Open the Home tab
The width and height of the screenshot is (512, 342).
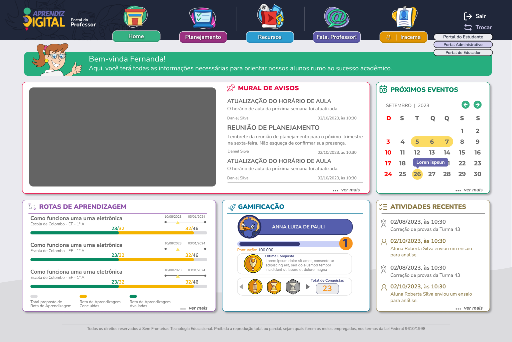(x=136, y=36)
